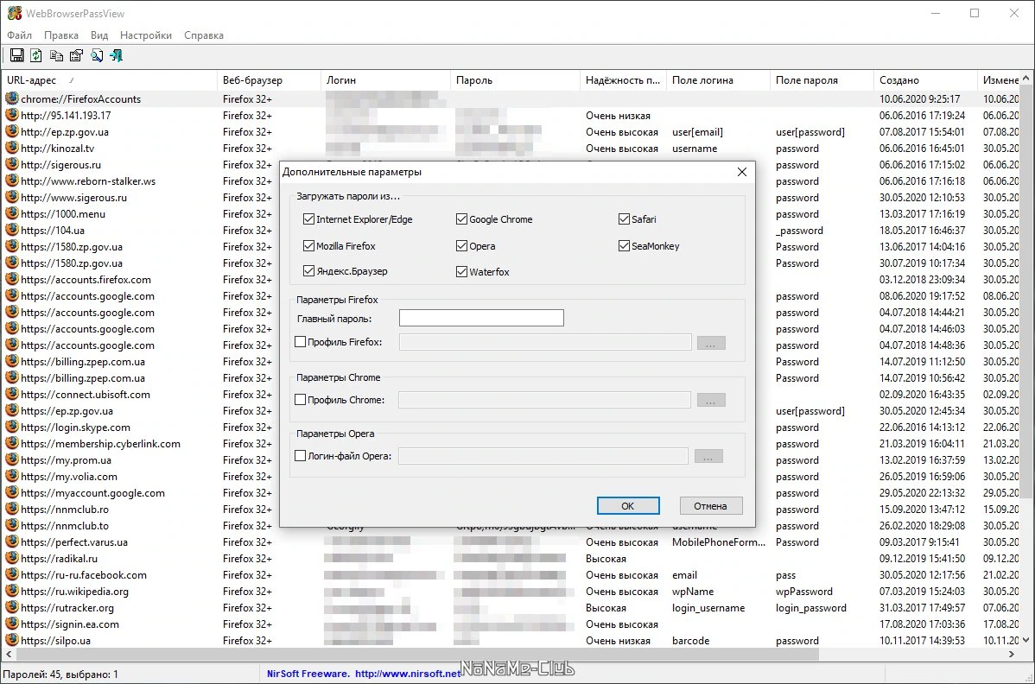
Task: Click Firefox icon beside https://radikal.ru
Action: 12,558
